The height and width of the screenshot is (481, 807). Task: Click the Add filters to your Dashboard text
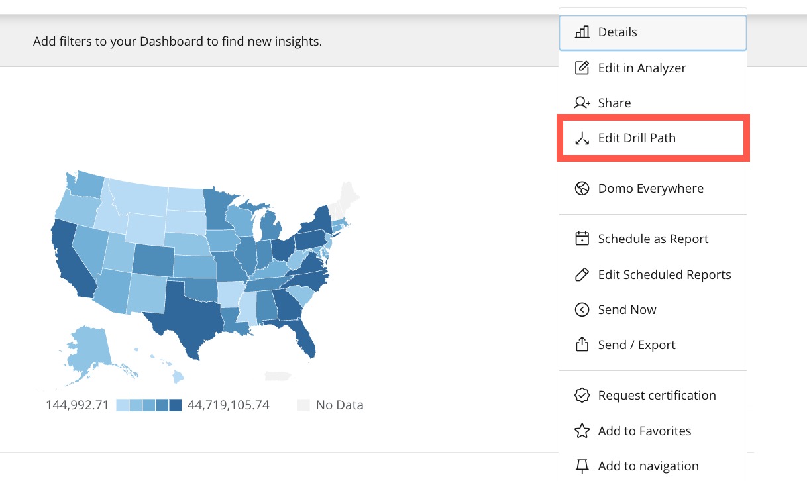[178, 42]
